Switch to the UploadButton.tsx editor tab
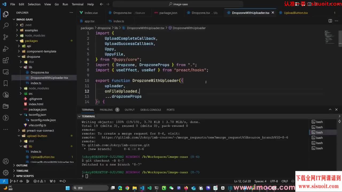The width and height of the screenshot is (342, 192). 296,13
